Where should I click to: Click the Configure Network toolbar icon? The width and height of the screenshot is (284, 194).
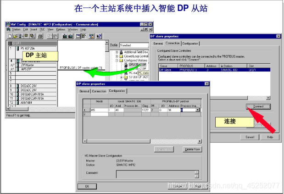(x=91, y=36)
